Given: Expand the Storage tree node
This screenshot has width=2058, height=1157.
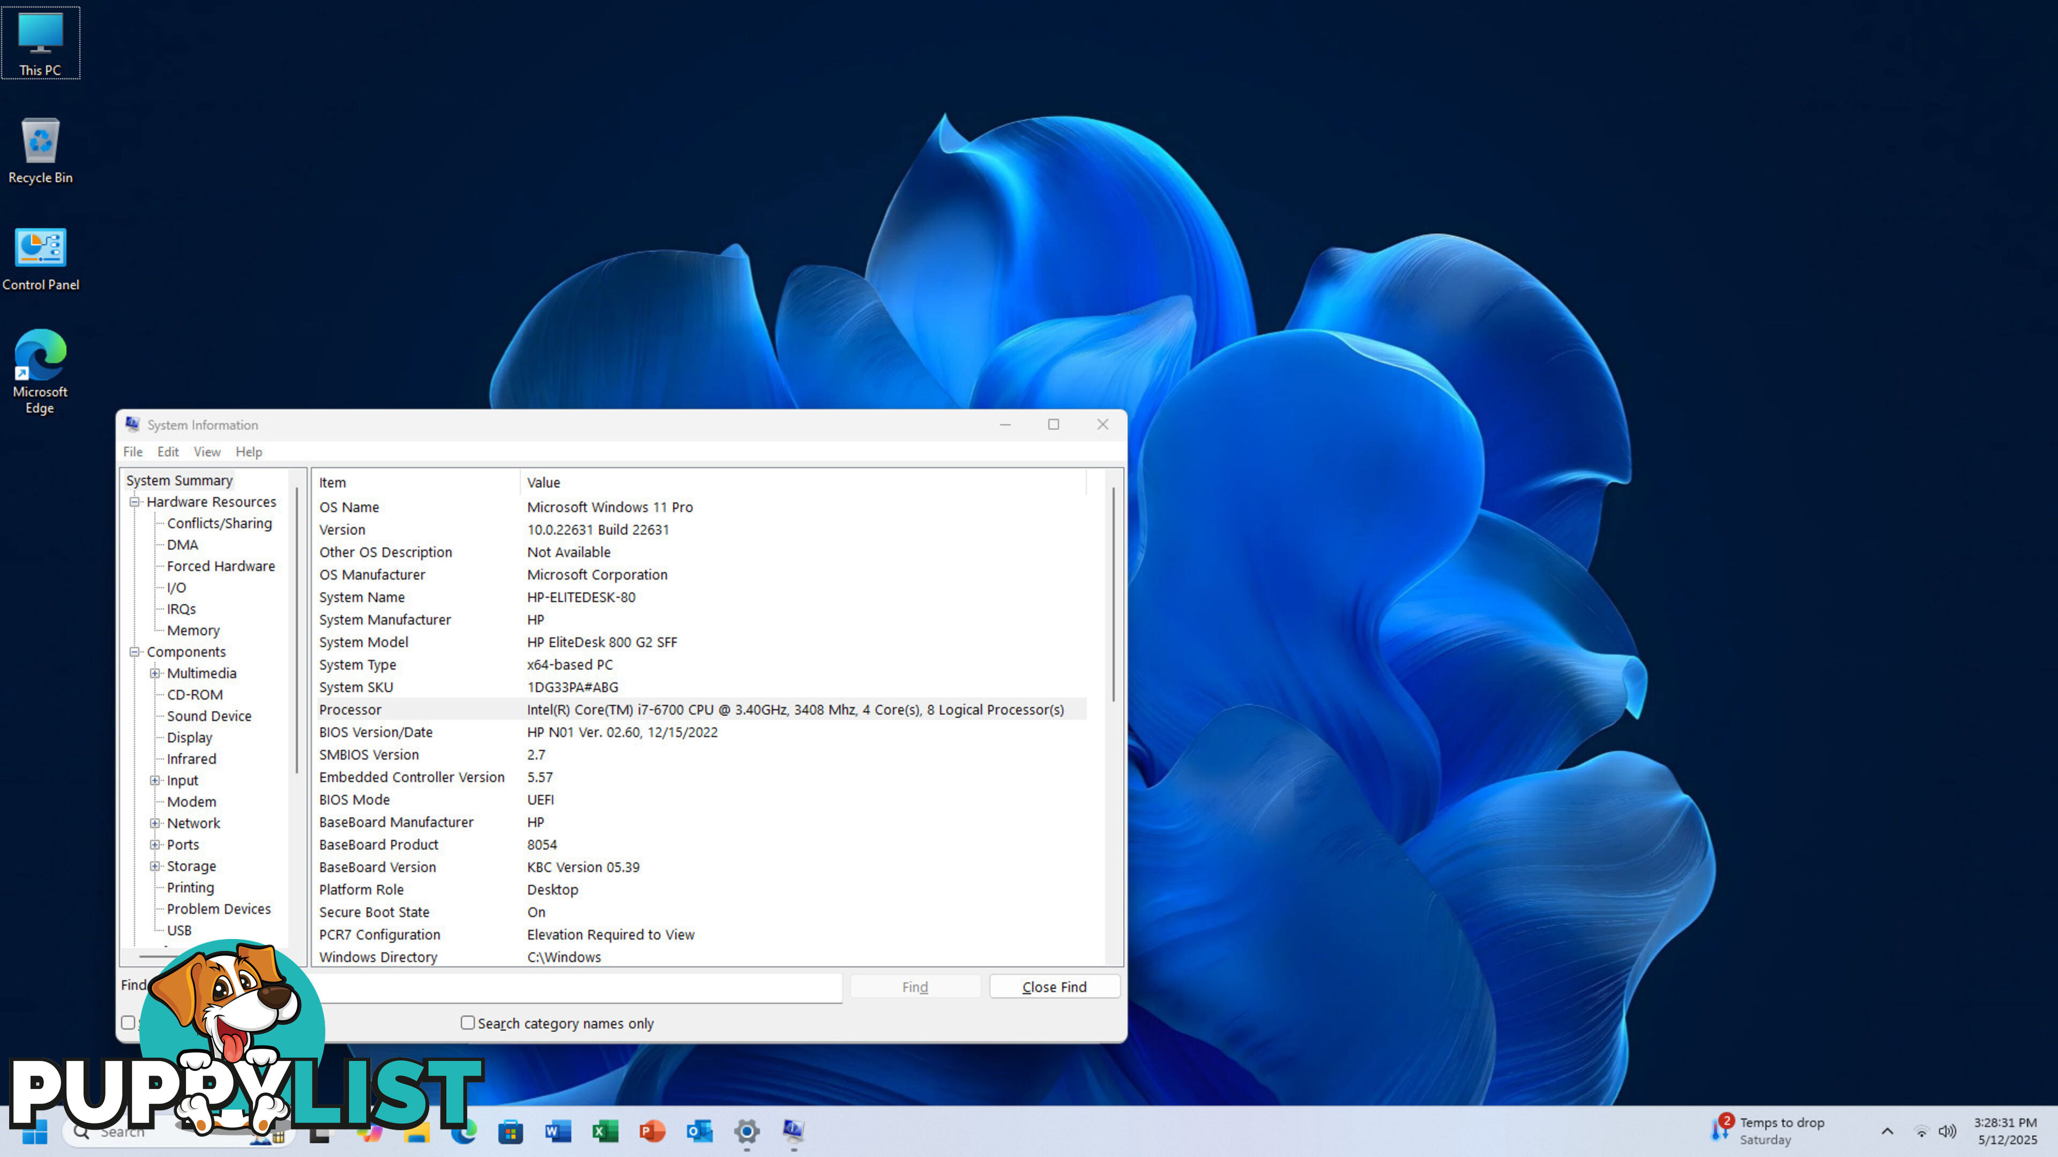Looking at the screenshot, I should click(x=155, y=866).
